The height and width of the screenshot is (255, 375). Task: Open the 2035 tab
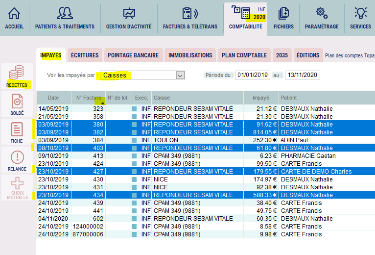coord(282,55)
